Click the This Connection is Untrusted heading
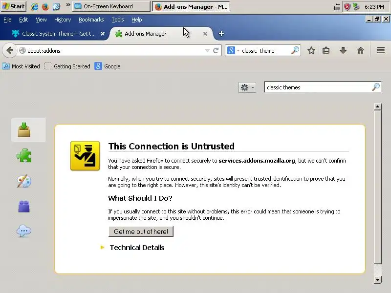Image resolution: width=391 pixels, height=293 pixels. pyautogui.click(x=172, y=146)
